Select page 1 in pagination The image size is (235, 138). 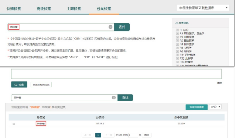pos(98,135)
